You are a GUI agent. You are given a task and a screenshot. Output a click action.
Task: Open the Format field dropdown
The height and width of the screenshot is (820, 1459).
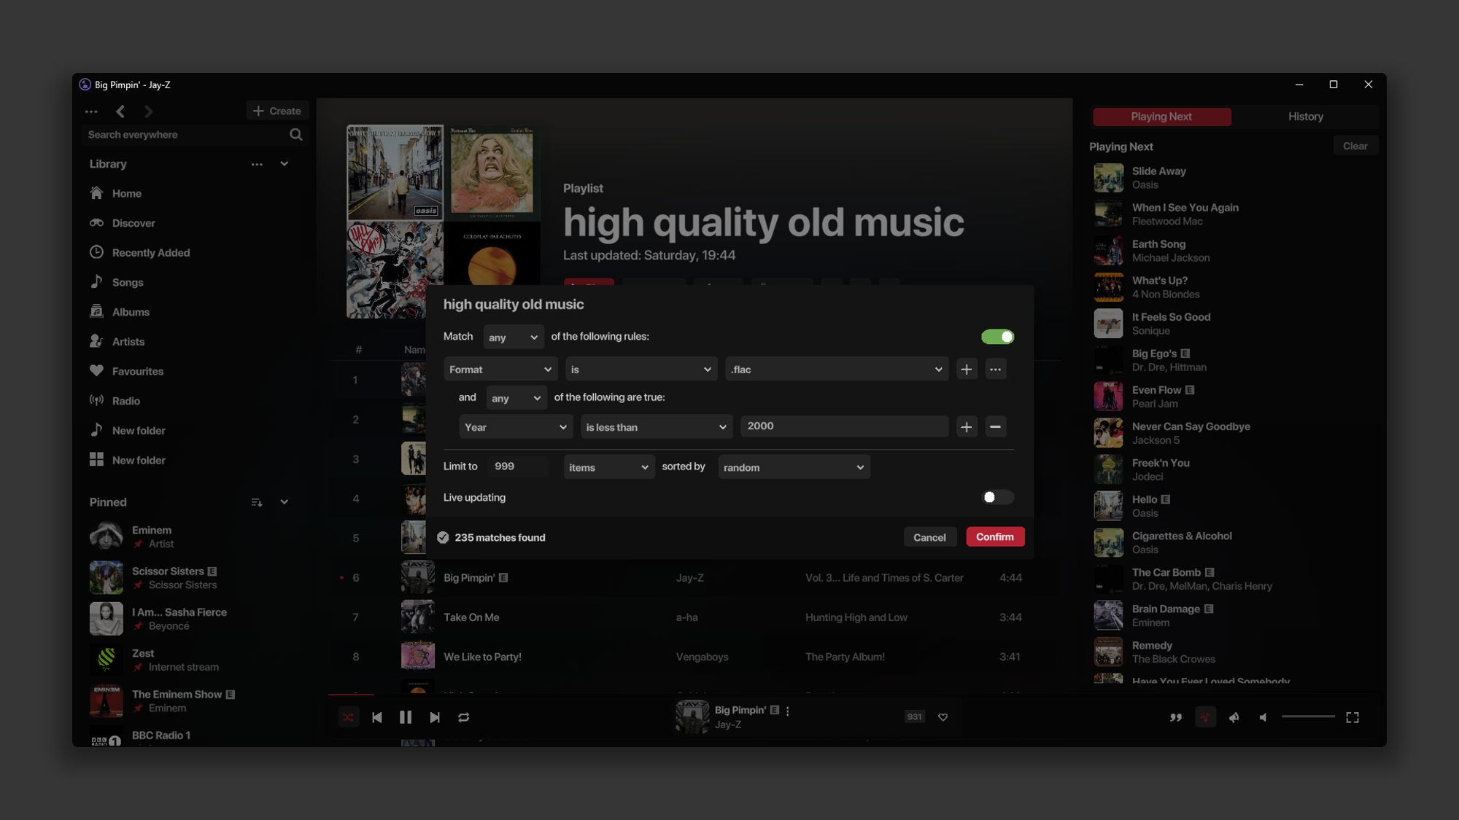click(500, 370)
